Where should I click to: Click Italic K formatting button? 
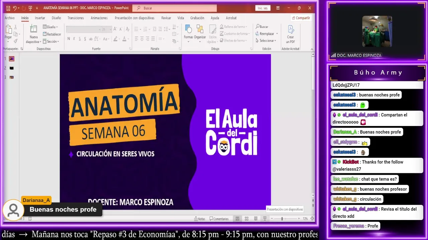coord(74,39)
